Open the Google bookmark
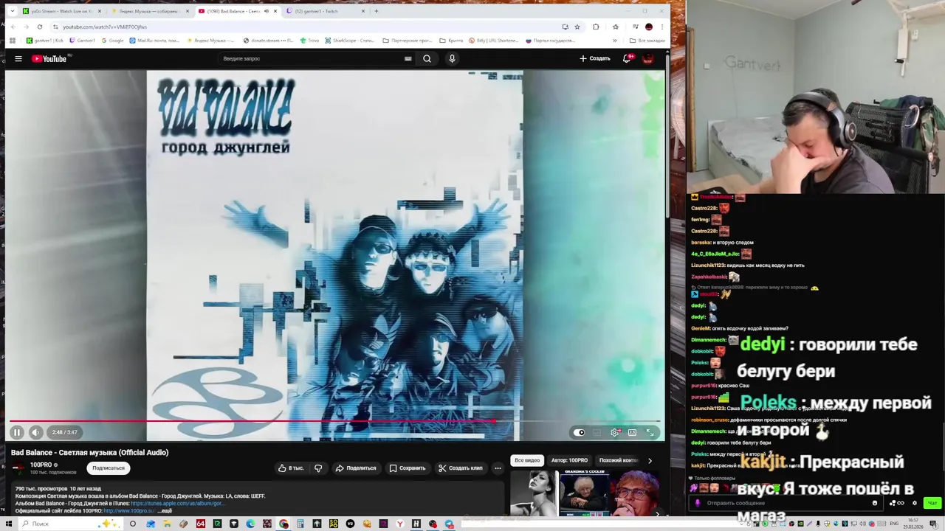This screenshot has width=945, height=531. (x=113, y=41)
